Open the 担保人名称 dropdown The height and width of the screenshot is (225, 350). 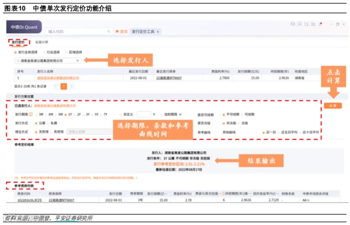(89, 132)
